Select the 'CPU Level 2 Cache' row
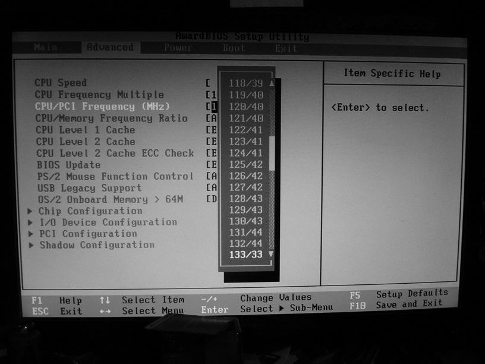This screenshot has width=485, height=364. click(86, 142)
